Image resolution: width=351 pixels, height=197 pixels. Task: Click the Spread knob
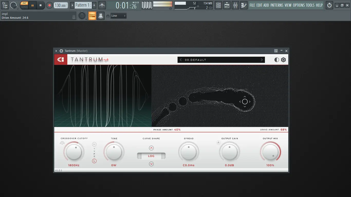(189, 152)
